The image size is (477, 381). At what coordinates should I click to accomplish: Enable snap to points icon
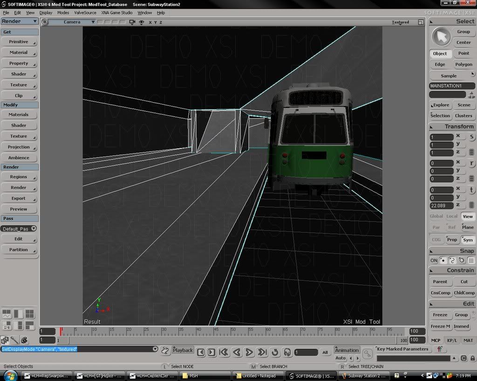click(443, 261)
